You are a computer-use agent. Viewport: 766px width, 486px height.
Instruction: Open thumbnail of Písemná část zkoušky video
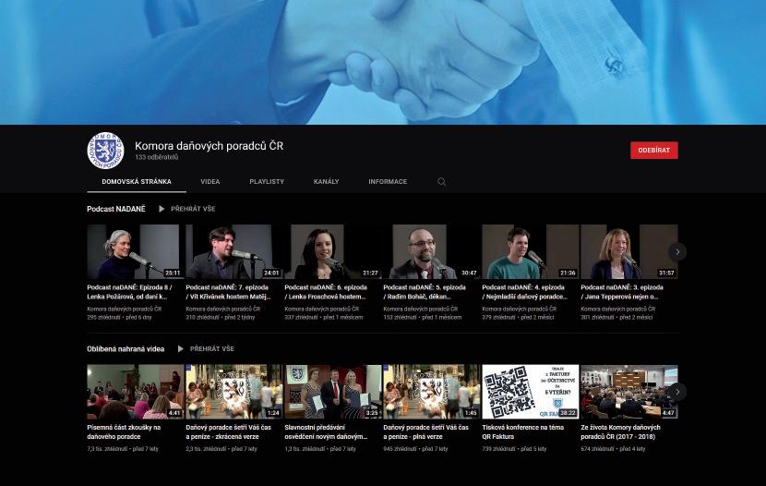pyautogui.click(x=136, y=392)
